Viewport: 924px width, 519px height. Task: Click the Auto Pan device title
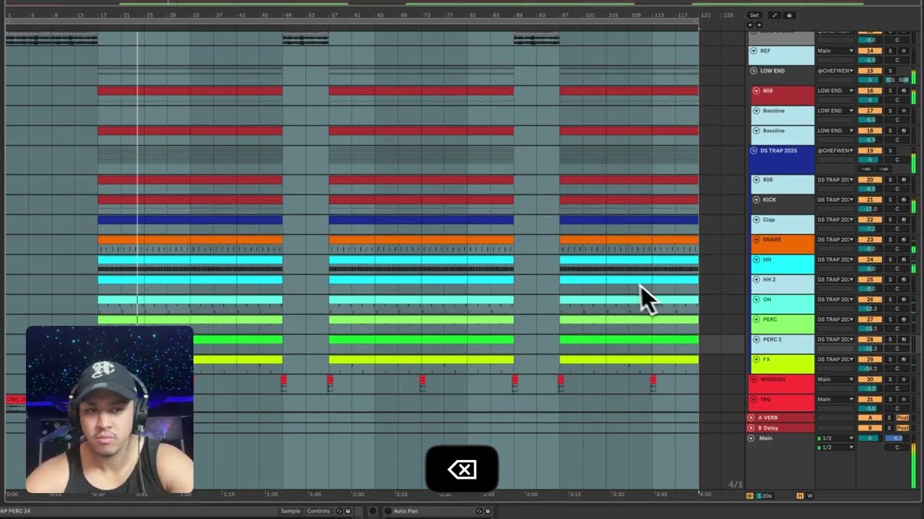pos(405,511)
